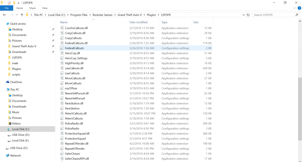Open pinned Grand Theft Auto V folder
The width and height of the screenshot is (302, 162).
[24, 46]
